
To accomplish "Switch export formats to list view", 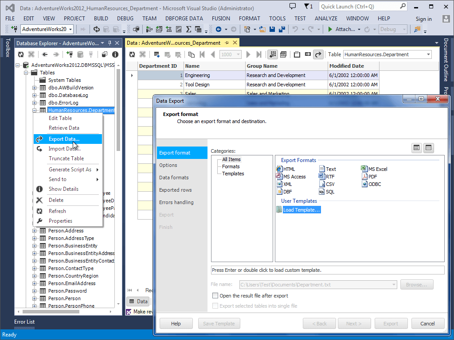I will click(429, 148).
